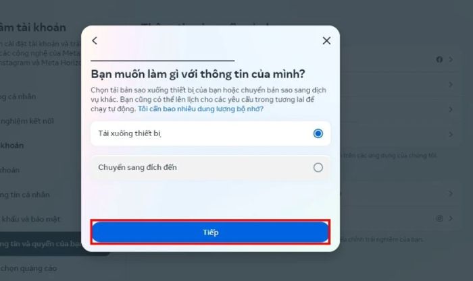Click the progress bar line under the back arrow

pos(163,61)
